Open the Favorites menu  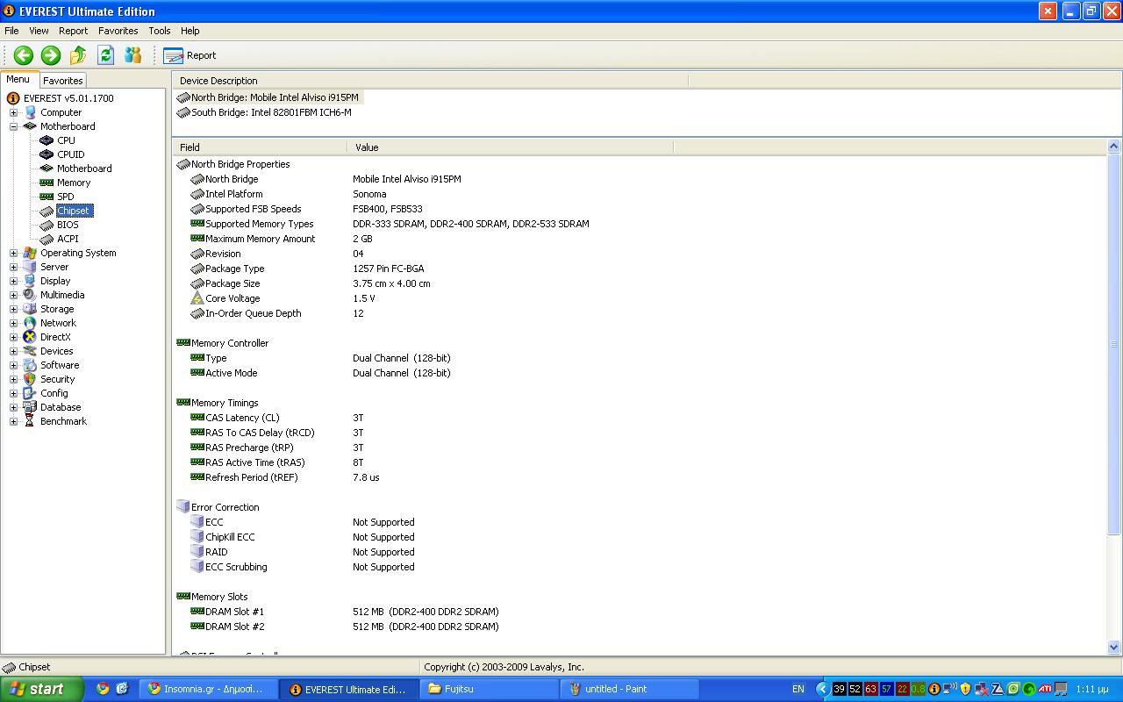118,31
